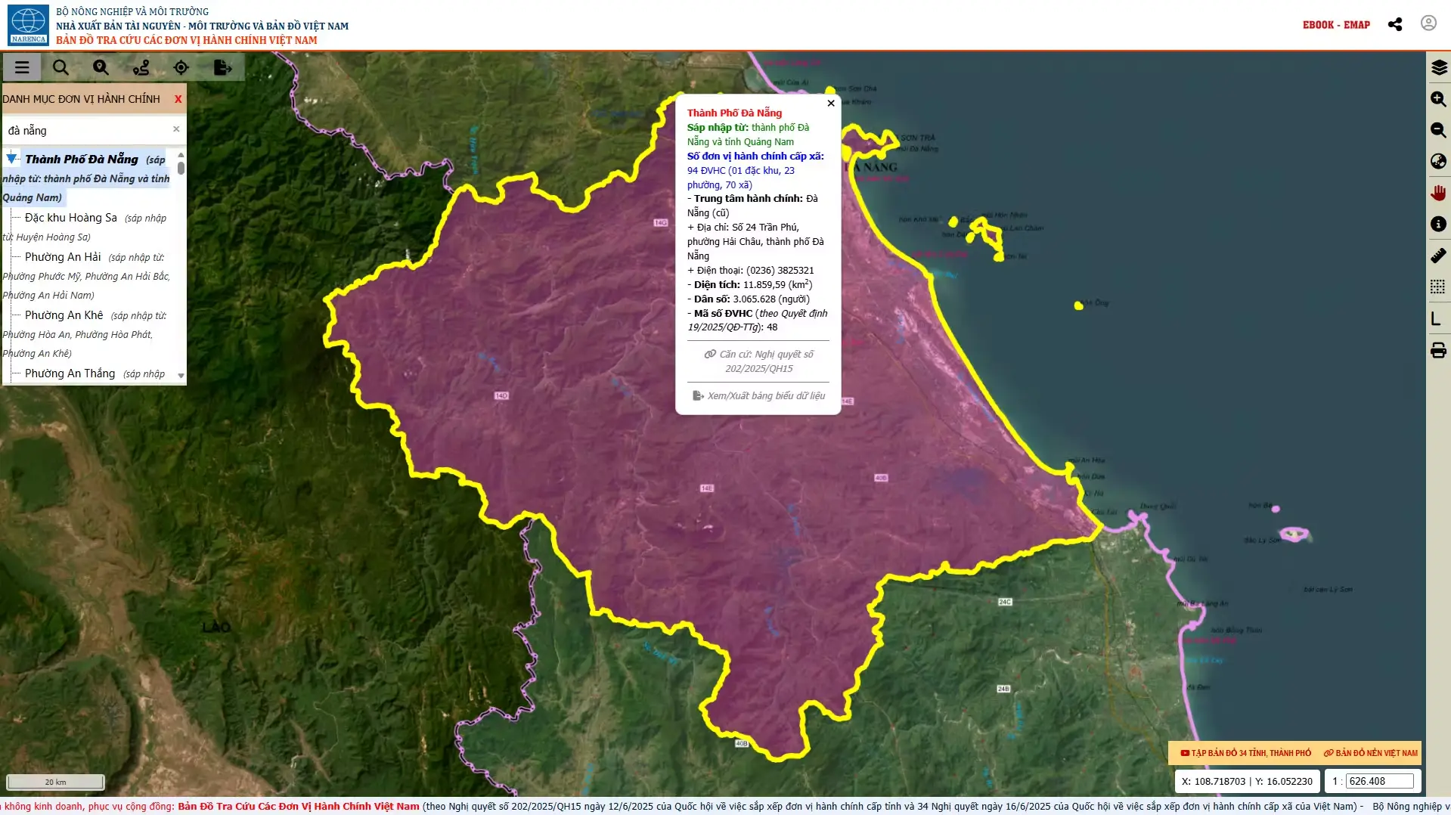Image resolution: width=1451 pixels, height=815 pixels.
Task: Activate the locate-me crosshair tool
Action: pos(181,67)
